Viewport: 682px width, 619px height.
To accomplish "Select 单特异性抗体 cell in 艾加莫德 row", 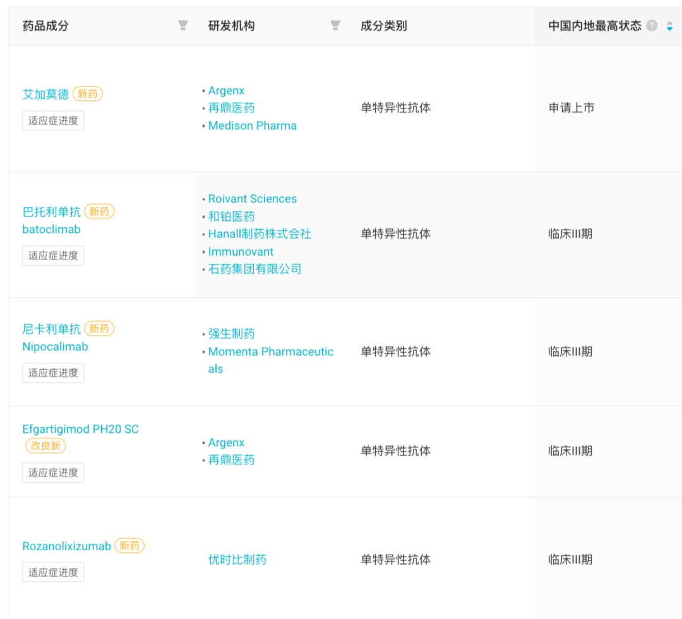I will [x=395, y=108].
